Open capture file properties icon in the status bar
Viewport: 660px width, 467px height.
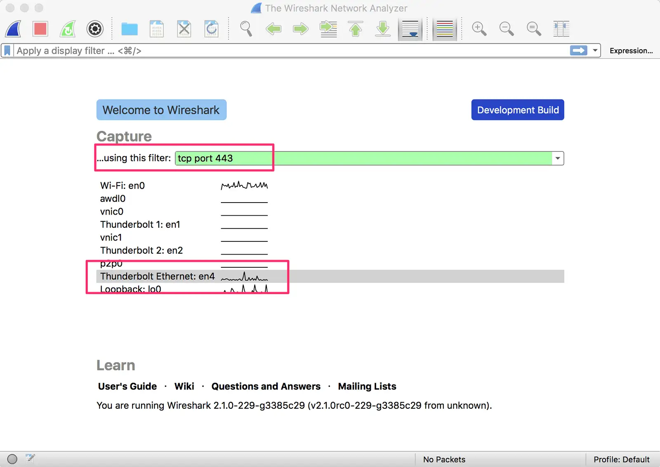tap(30, 458)
